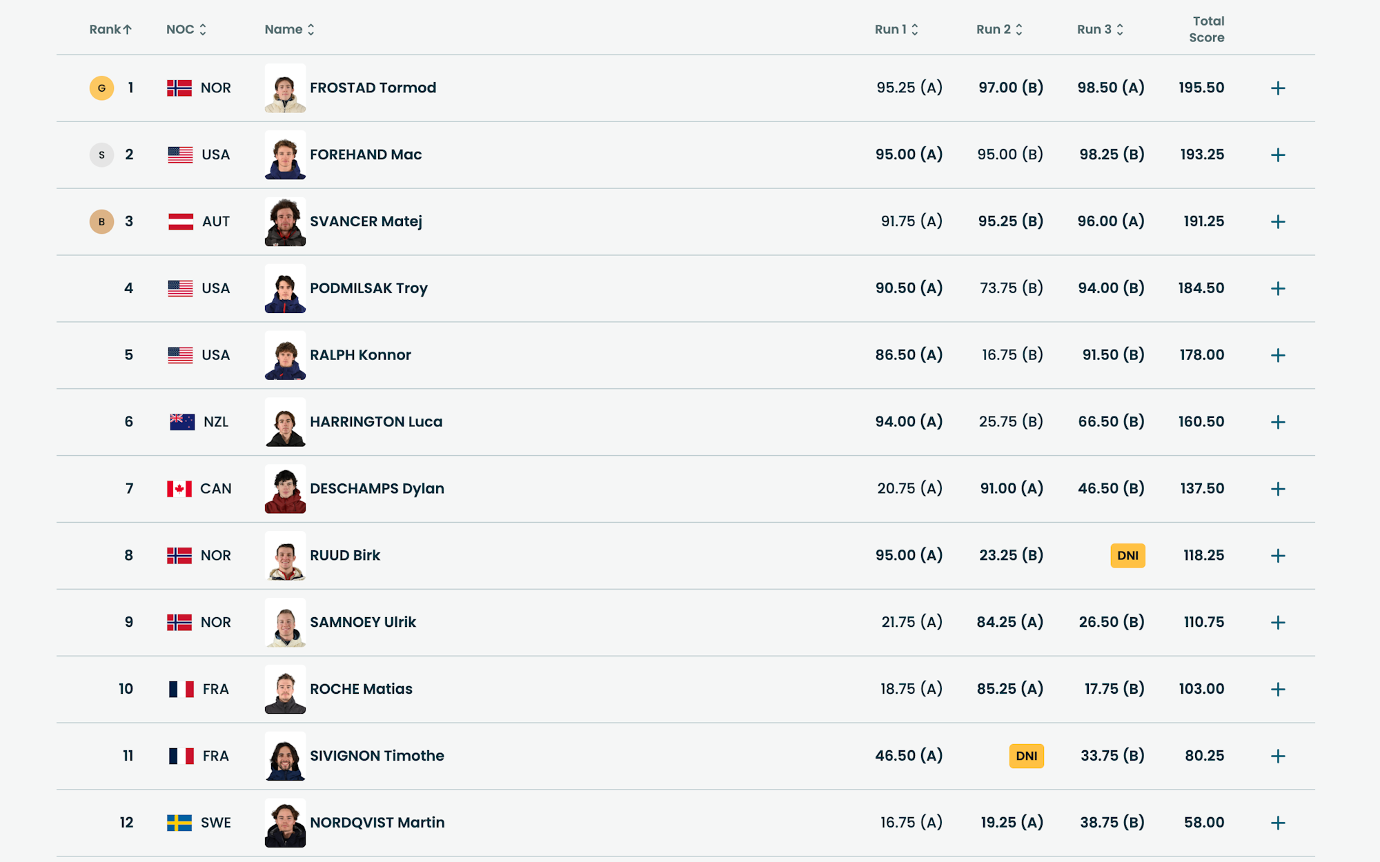Open RUUD Birk athlete name link
Viewport: 1380px width, 862px height.
coord(345,556)
